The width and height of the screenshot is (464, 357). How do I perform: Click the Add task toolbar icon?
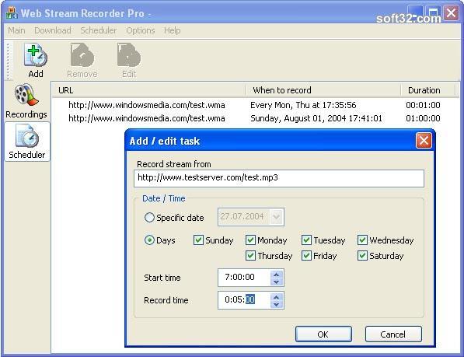pos(36,61)
